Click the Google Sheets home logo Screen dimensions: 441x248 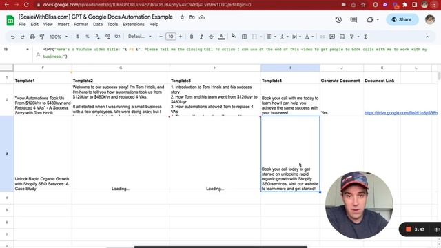click(x=10, y=21)
